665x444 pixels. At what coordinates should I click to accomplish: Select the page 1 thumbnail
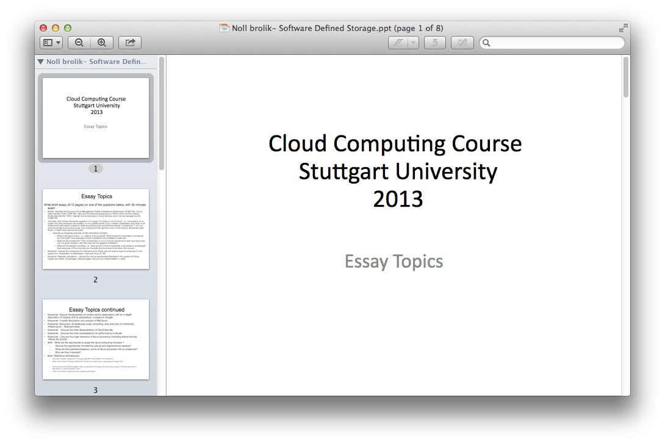click(96, 118)
